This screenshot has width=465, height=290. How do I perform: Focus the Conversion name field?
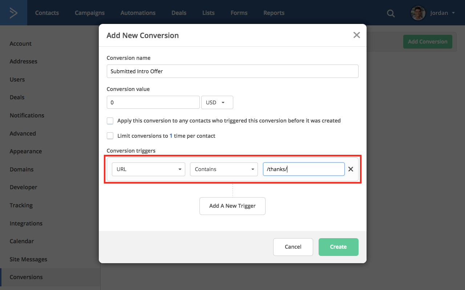[x=232, y=71]
